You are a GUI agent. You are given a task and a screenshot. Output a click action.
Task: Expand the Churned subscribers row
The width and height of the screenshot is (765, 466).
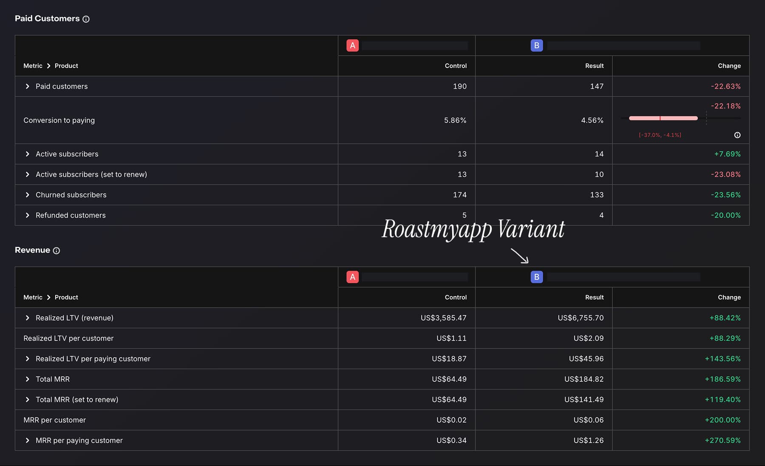pyautogui.click(x=28, y=195)
